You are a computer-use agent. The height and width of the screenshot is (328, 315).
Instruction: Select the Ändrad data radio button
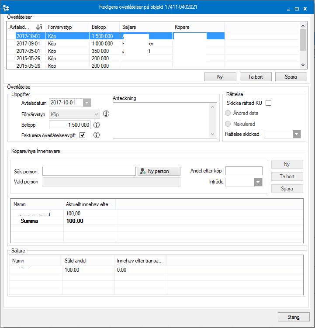tap(228, 113)
